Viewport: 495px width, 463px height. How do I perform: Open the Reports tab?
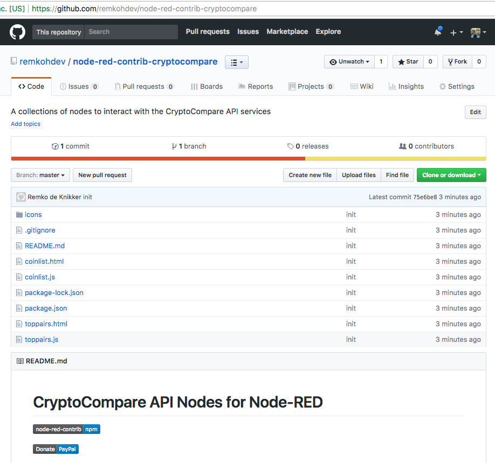click(x=256, y=86)
